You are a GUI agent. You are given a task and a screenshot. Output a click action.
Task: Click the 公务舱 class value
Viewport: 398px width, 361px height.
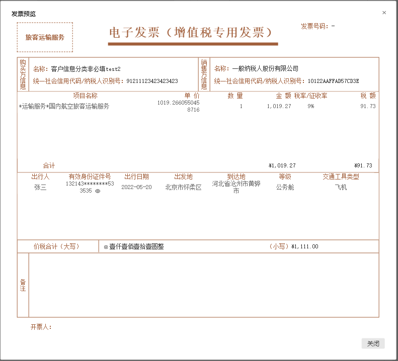(x=285, y=188)
